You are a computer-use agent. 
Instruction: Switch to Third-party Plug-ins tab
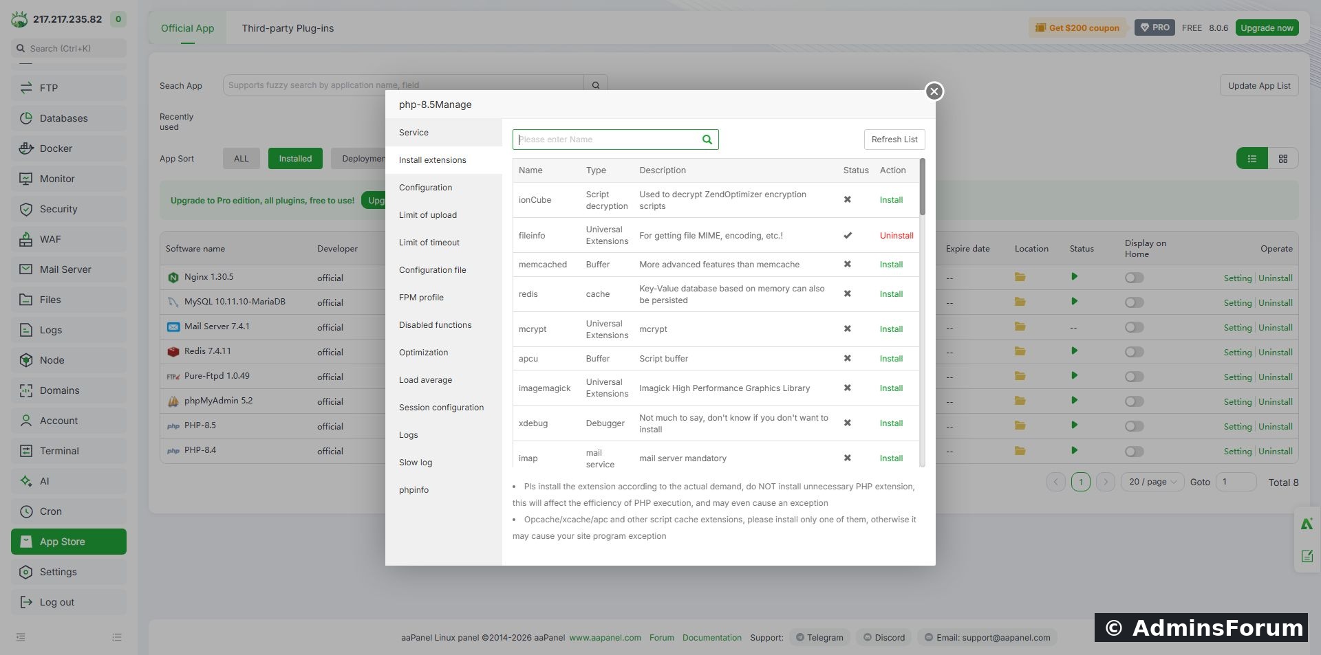pos(288,28)
